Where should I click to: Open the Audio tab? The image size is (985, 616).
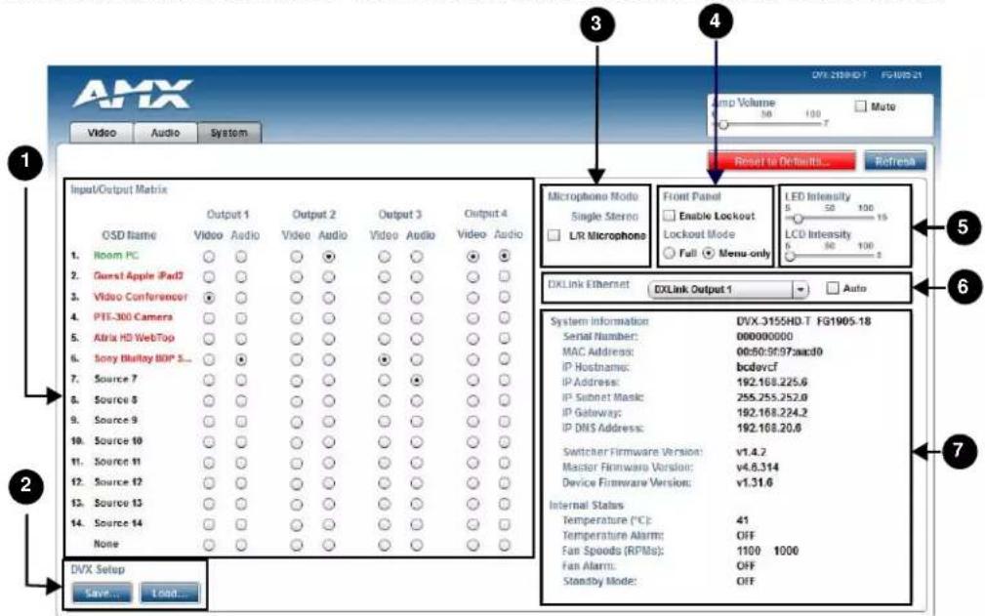click(x=165, y=133)
